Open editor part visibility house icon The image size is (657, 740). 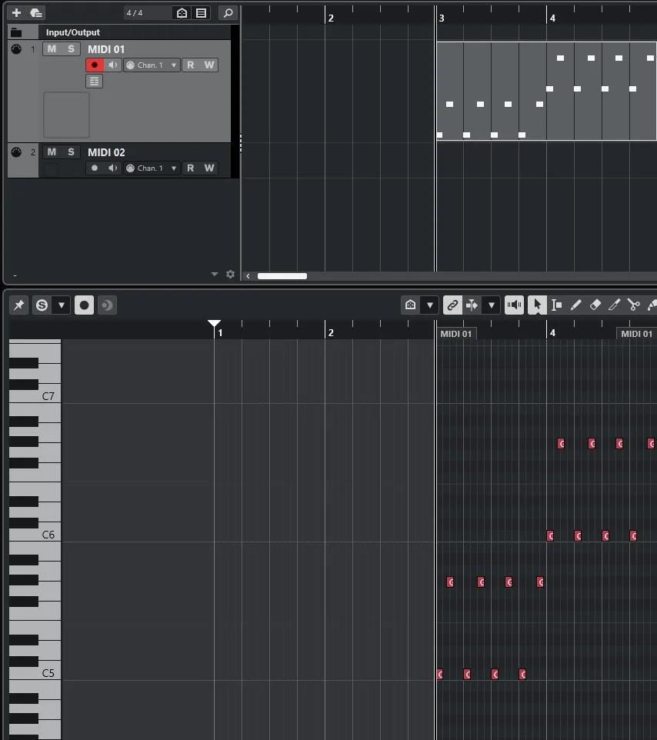[411, 305]
